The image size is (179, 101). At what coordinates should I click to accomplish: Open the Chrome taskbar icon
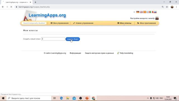[x=93, y=98]
